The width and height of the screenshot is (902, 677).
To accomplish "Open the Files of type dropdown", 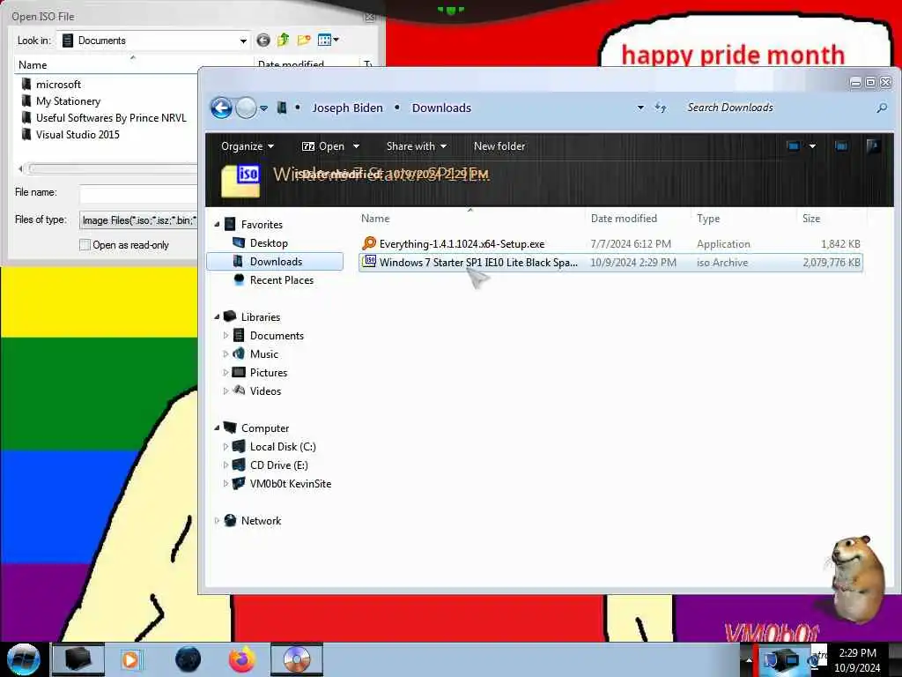I will (x=138, y=219).
